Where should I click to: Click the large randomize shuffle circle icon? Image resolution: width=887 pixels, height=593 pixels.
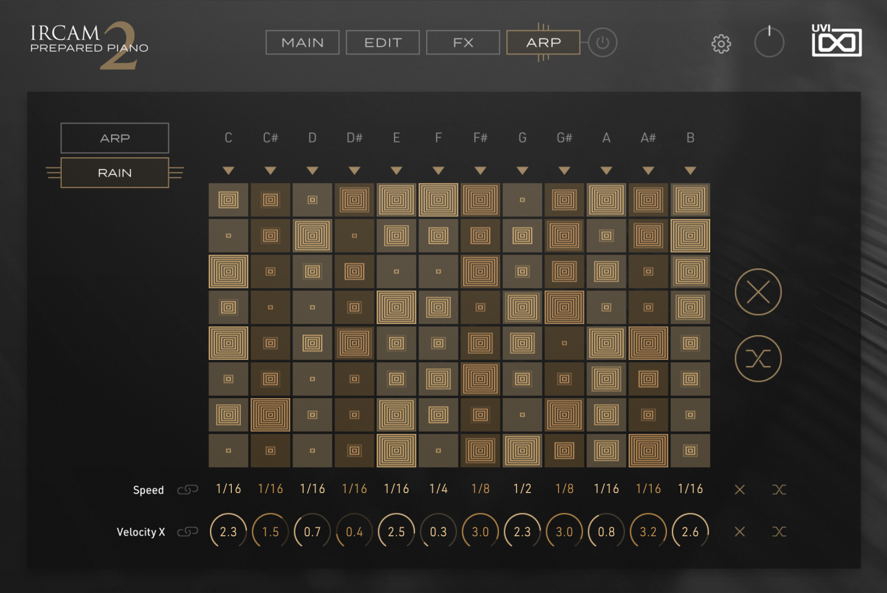(758, 358)
